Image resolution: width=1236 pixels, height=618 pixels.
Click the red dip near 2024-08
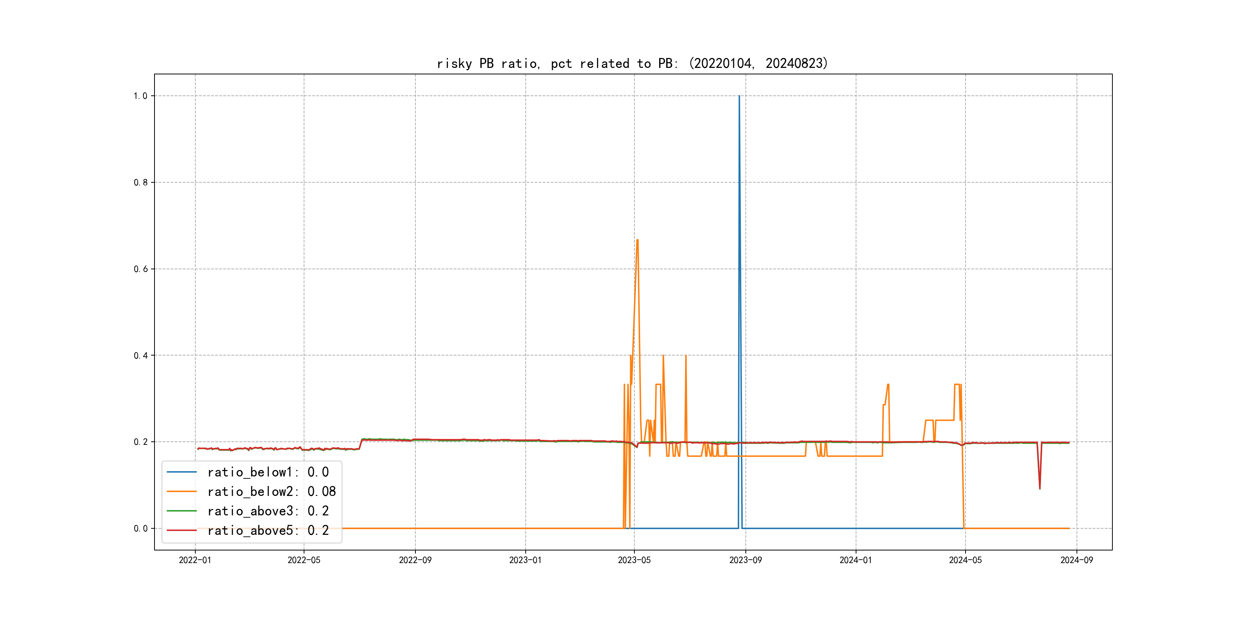(1040, 488)
